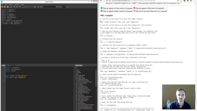Click the Execute All double-arrow icon
The width and height of the screenshot is (197, 111).
click(38, 7)
